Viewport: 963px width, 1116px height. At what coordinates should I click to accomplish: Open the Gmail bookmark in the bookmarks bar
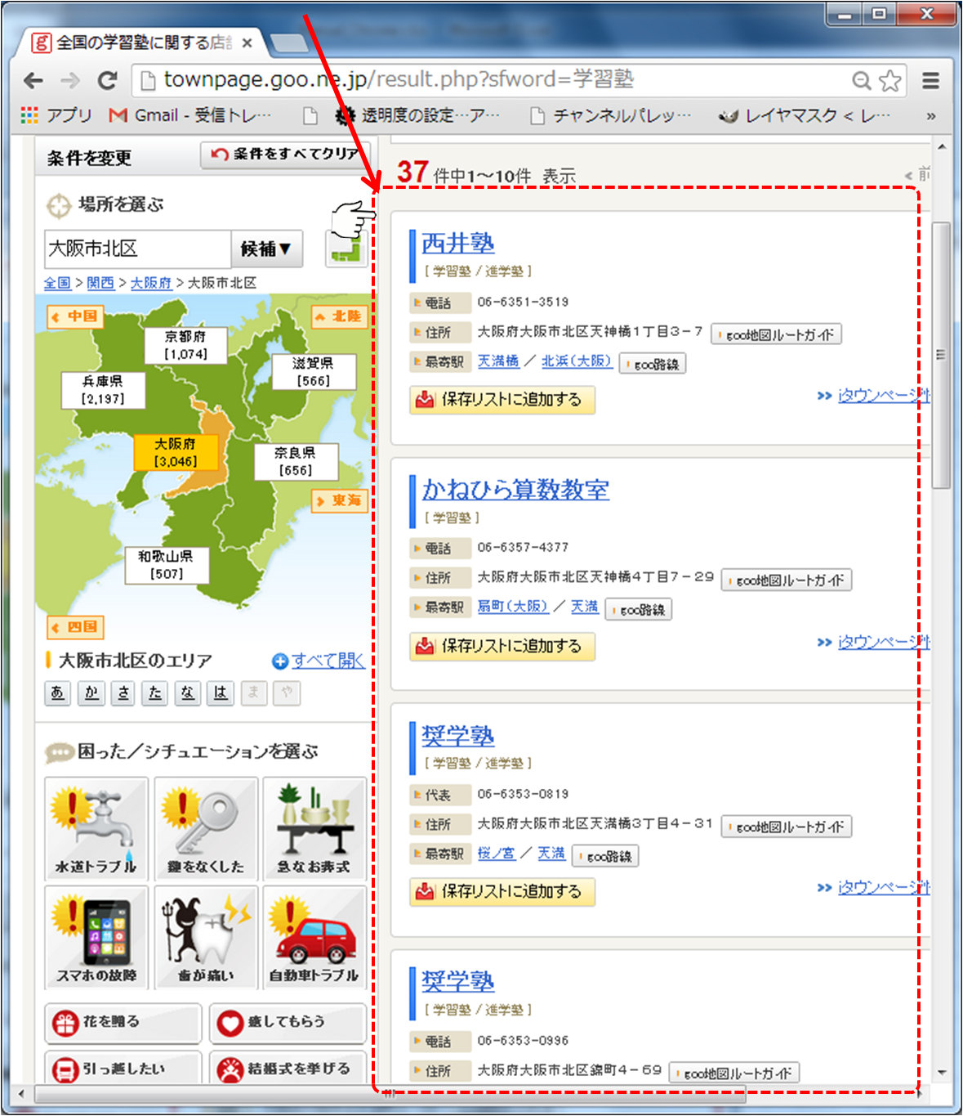191,116
